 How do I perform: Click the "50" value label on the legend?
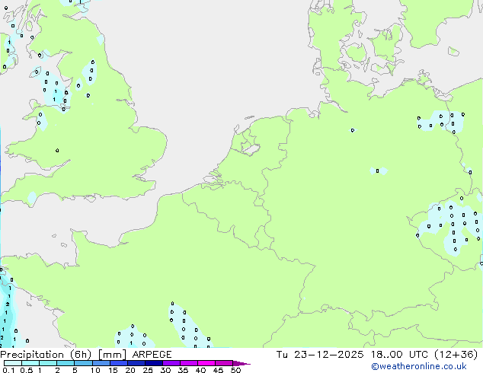click(x=236, y=371)
